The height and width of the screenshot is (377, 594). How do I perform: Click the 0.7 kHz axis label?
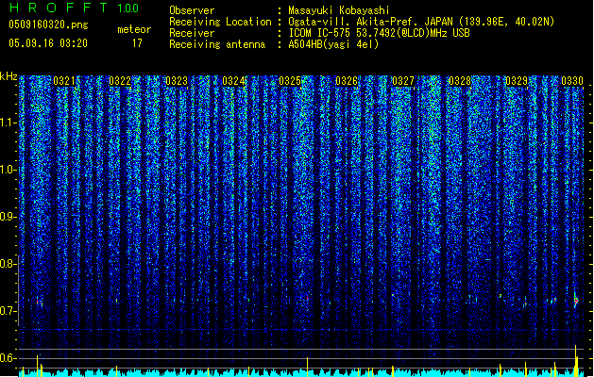pos(8,311)
